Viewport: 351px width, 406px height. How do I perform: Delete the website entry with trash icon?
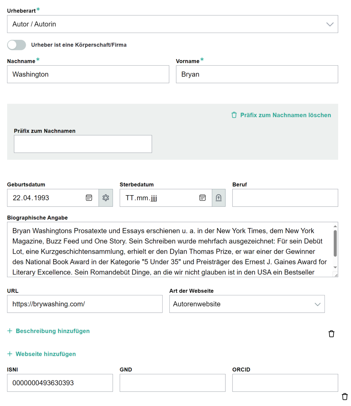point(331,334)
